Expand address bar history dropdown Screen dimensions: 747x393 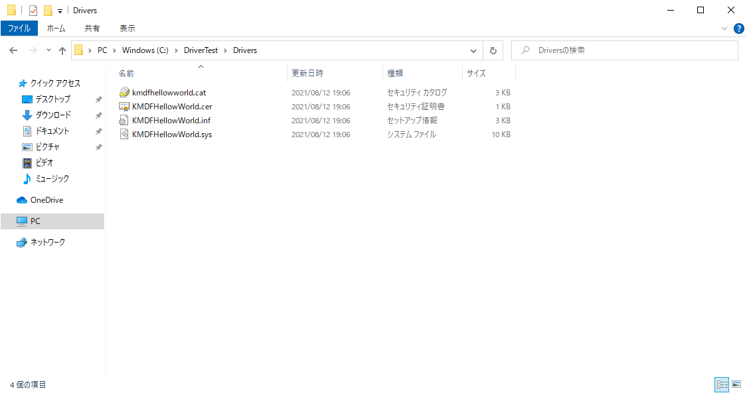point(473,50)
